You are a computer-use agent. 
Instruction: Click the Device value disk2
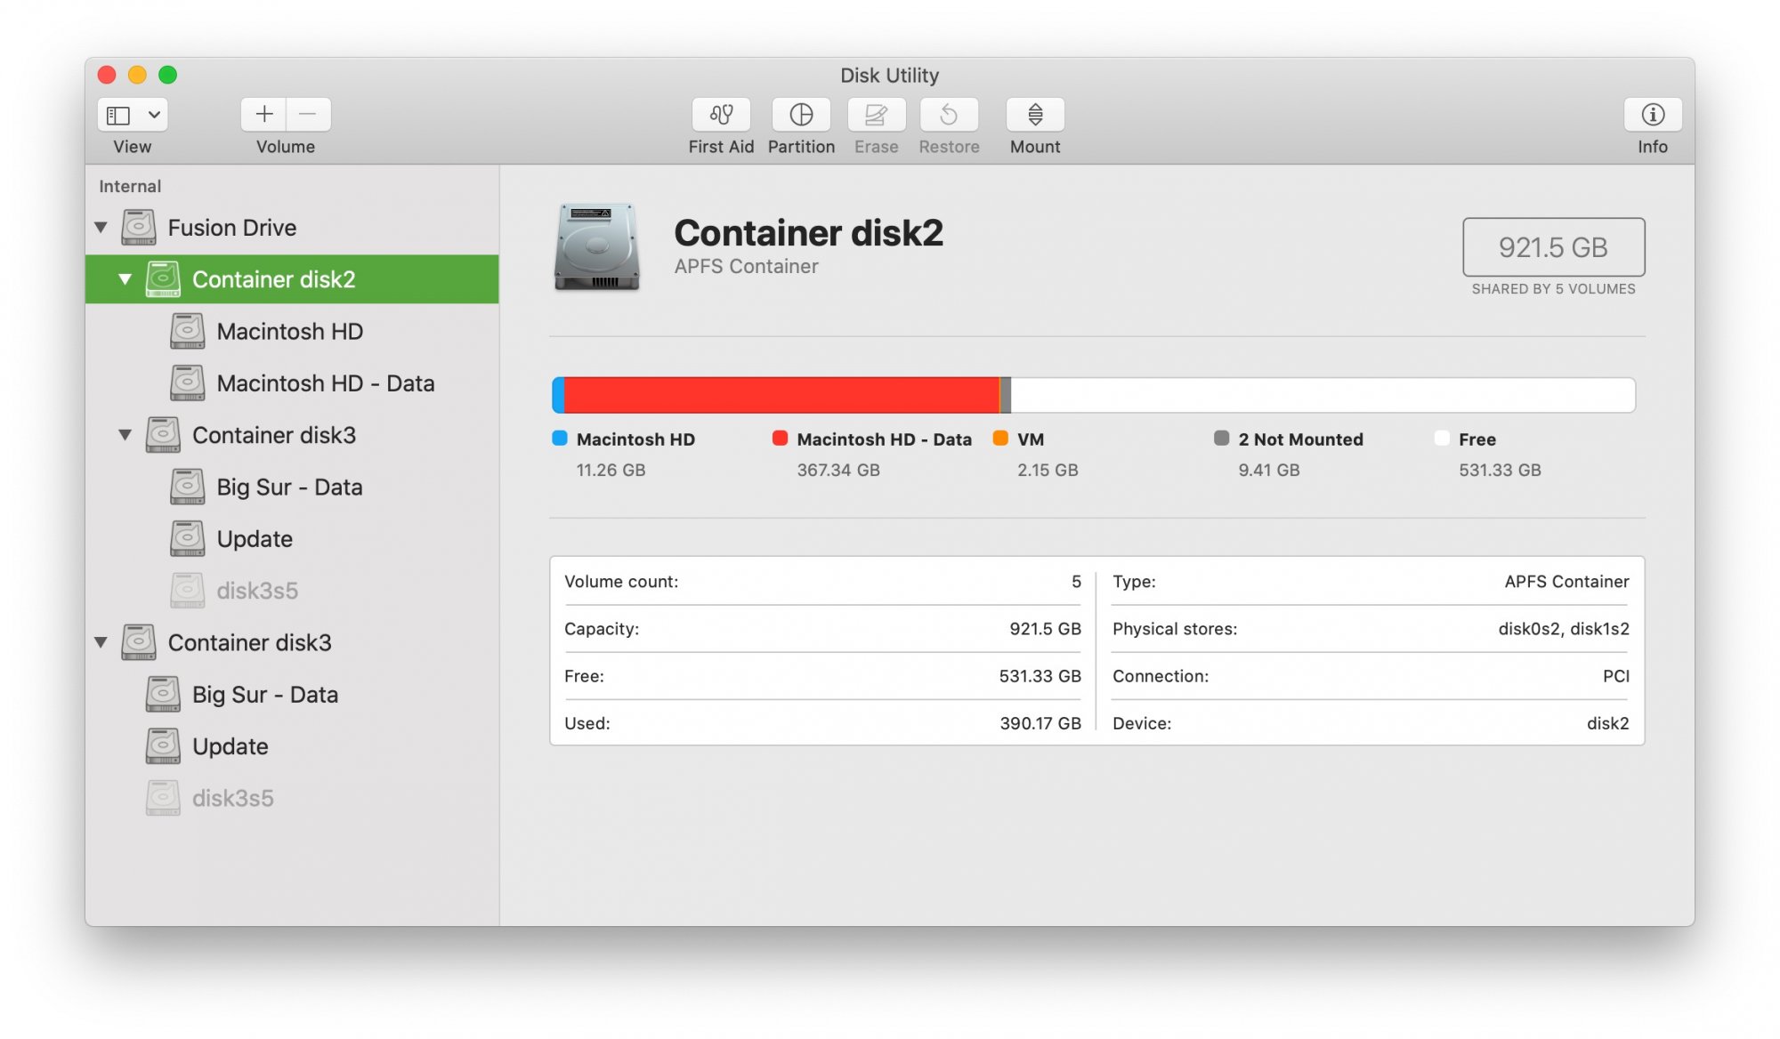point(1608,723)
